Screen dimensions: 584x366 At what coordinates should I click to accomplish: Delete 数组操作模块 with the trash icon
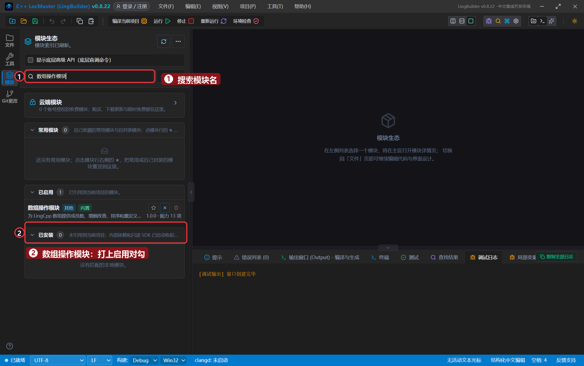click(176, 208)
